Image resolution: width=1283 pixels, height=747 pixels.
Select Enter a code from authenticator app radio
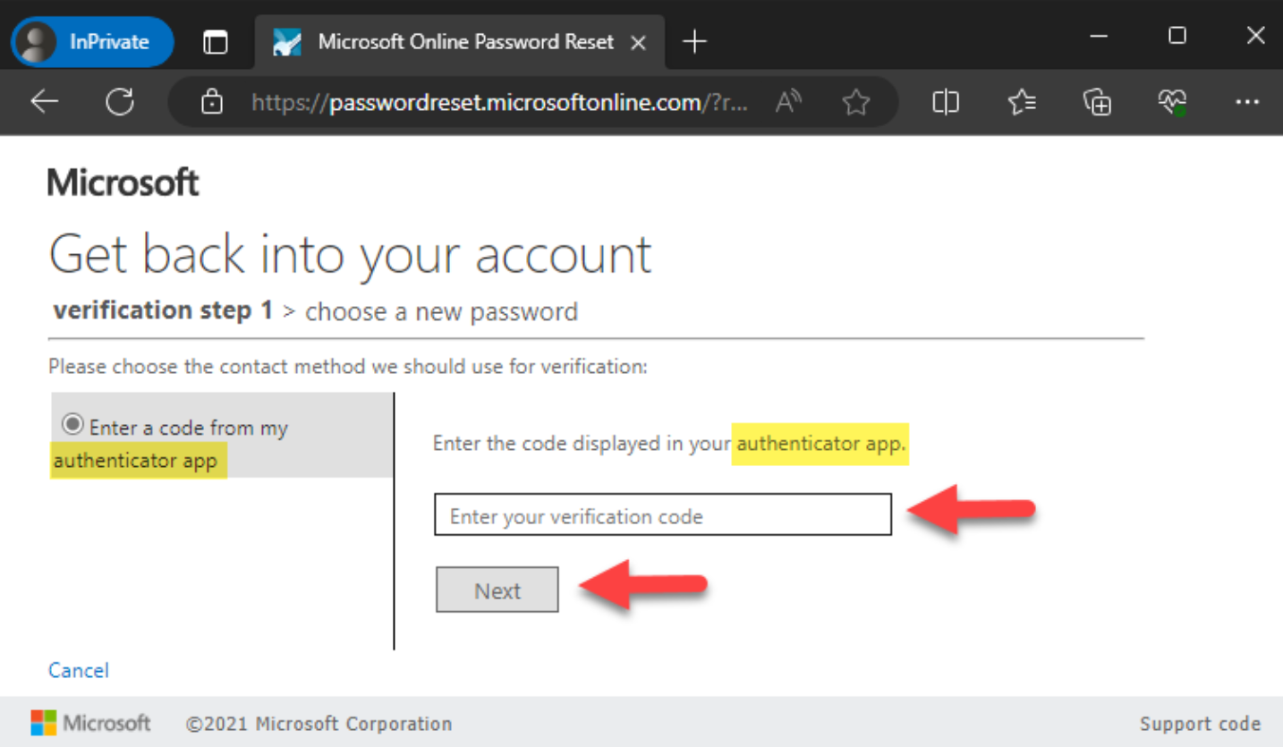73,423
